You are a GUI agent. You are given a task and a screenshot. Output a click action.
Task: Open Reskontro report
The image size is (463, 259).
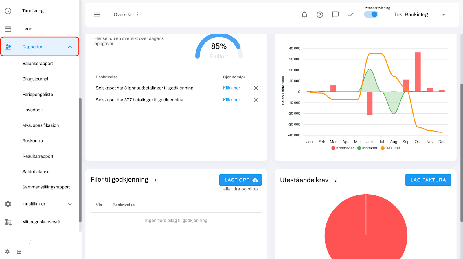32,141
